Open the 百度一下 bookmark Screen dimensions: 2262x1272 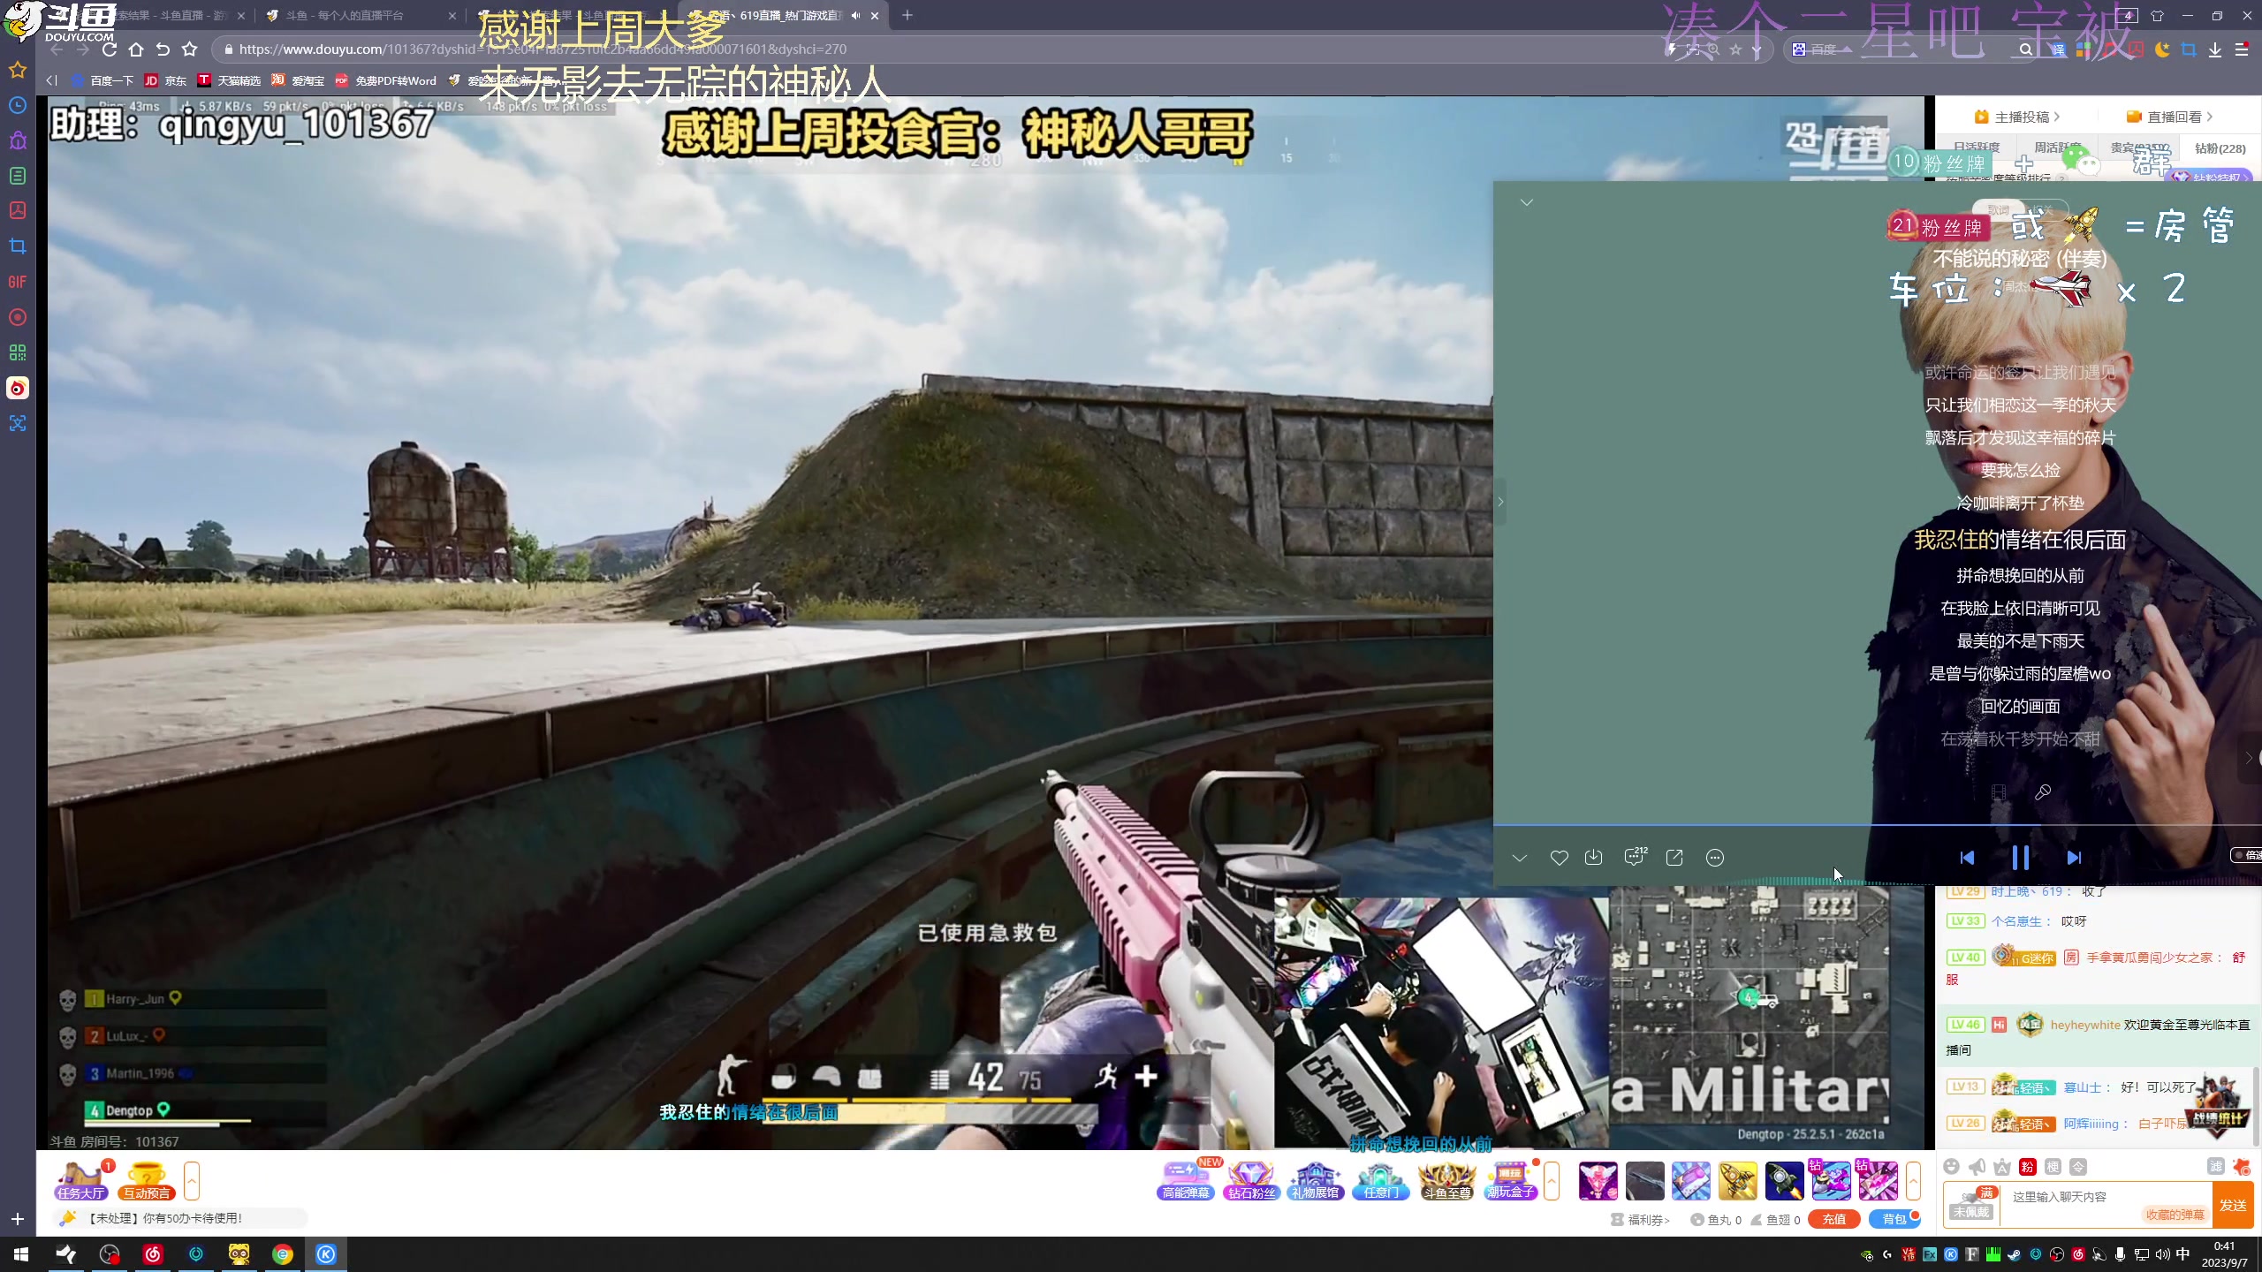point(102,80)
